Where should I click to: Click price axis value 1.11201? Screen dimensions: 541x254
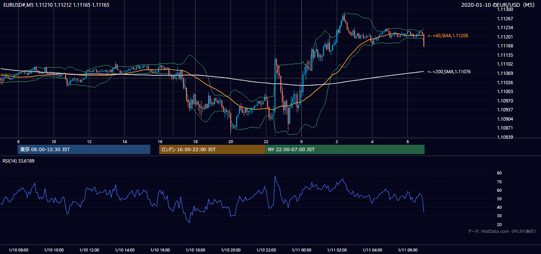504,37
